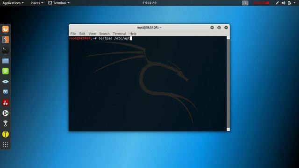
Task: Click the terminal vertical scrollbar track
Action: tap(228, 84)
